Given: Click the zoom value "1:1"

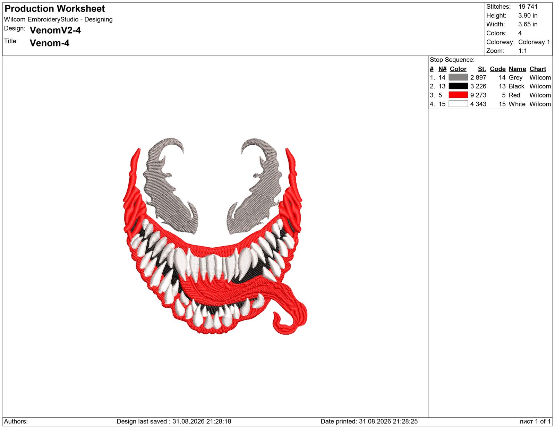Looking at the screenshot, I should coord(523,51).
